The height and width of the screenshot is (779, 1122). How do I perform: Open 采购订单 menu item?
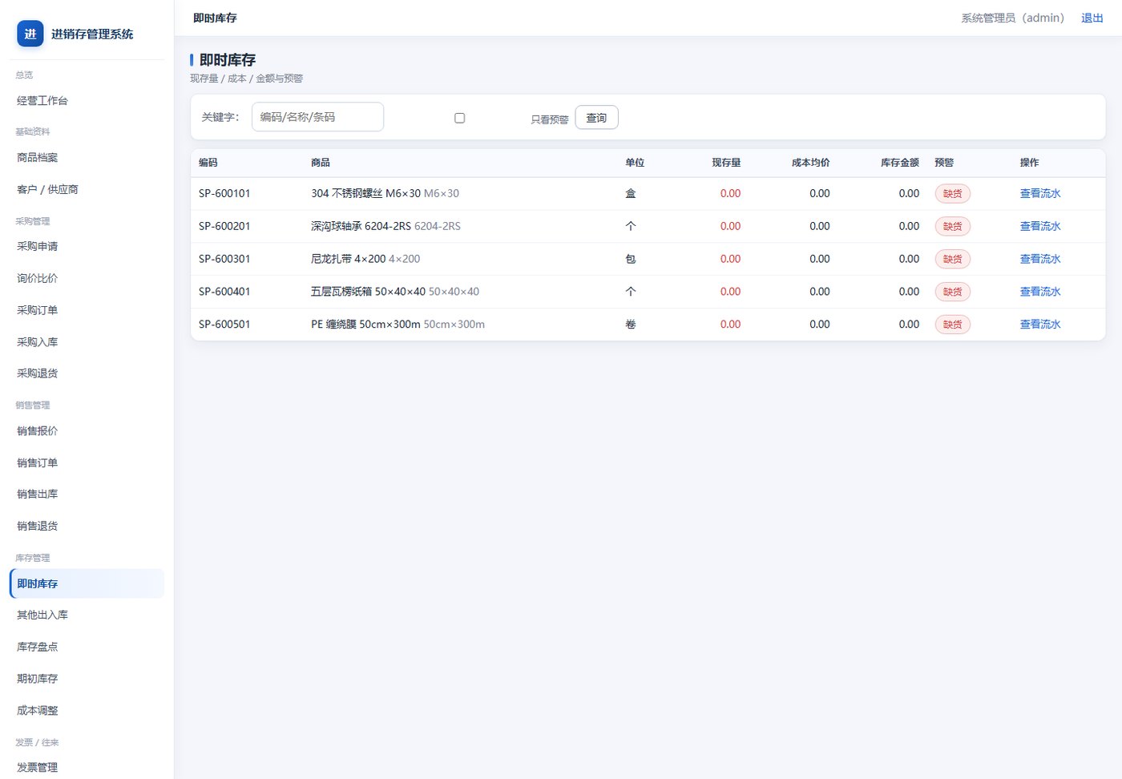tap(87, 310)
